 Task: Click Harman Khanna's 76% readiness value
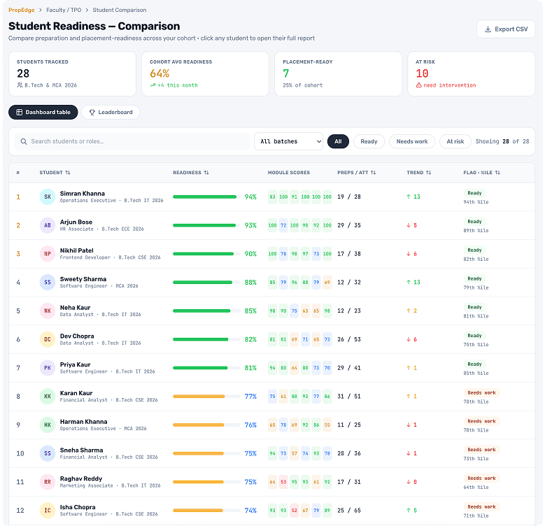[x=250, y=425]
